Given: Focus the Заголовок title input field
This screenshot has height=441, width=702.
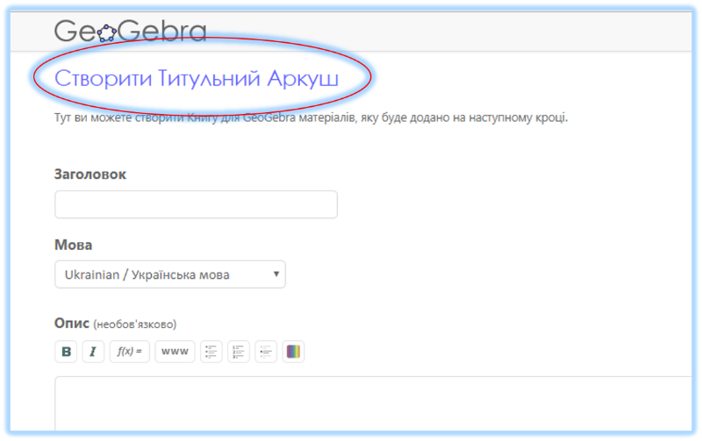Looking at the screenshot, I should (x=196, y=204).
